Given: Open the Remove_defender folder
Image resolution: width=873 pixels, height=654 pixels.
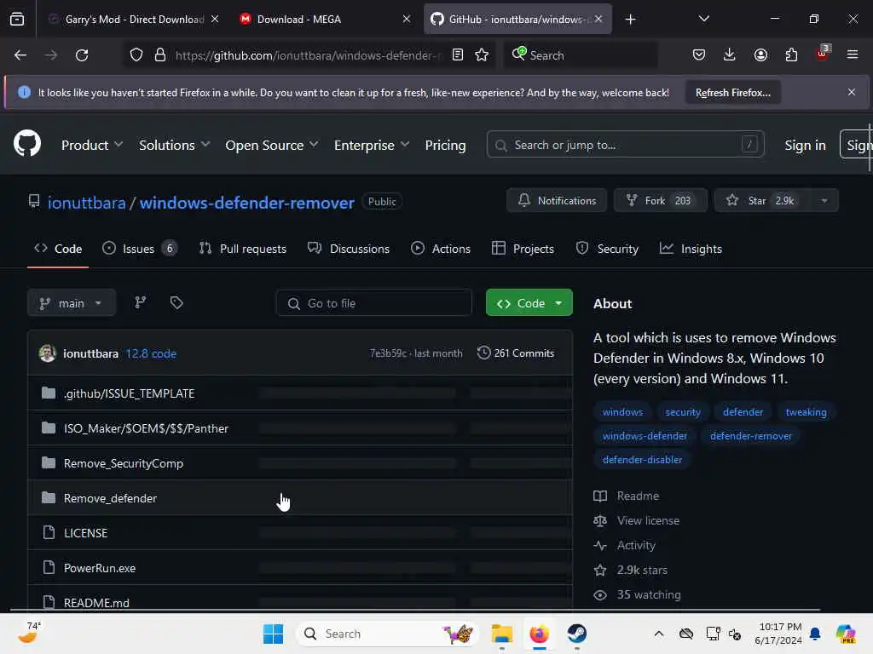Looking at the screenshot, I should (110, 498).
